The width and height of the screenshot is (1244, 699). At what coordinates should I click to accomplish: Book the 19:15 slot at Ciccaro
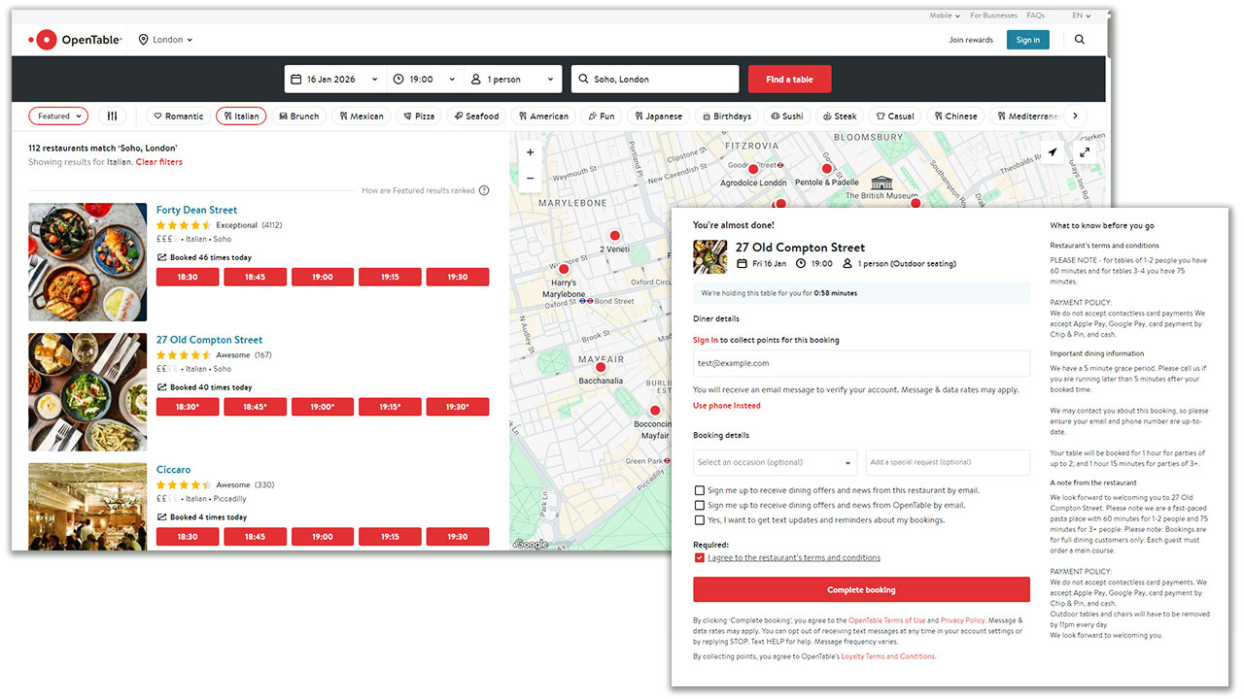click(390, 536)
